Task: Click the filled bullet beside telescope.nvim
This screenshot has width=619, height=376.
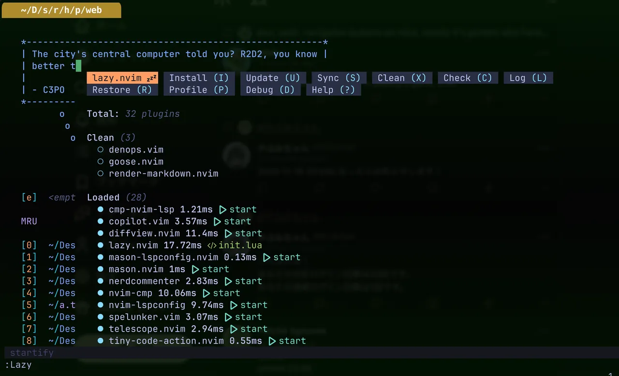Action: [x=101, y=329]
